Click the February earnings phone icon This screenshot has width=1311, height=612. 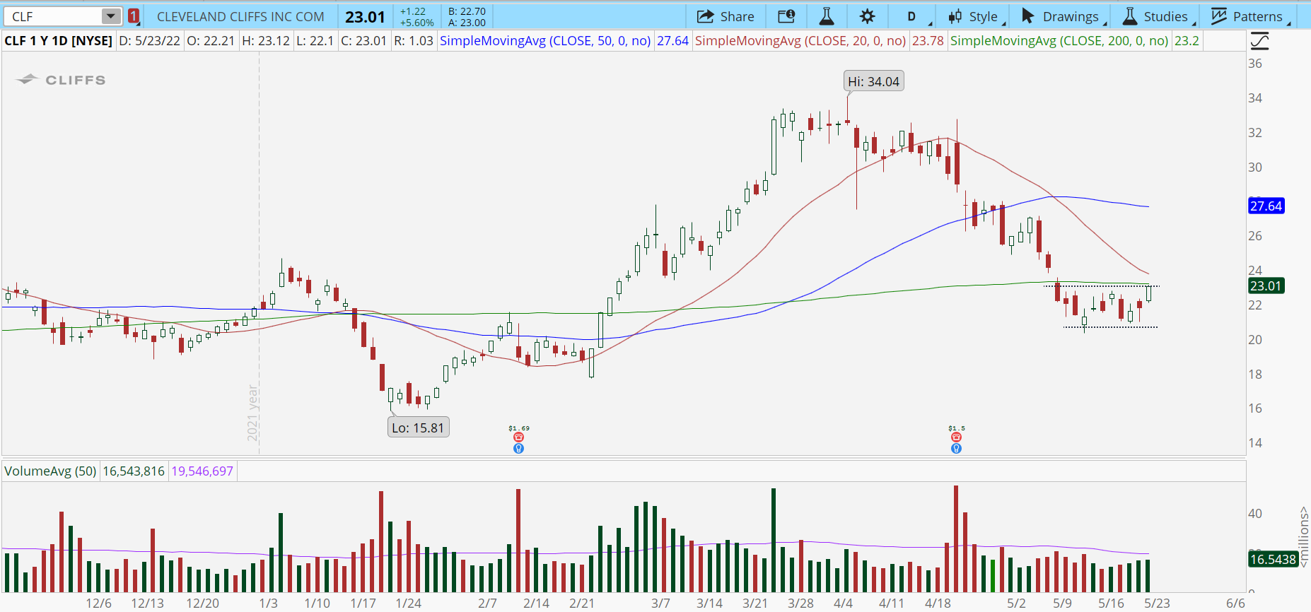click(x=518, y=437)
